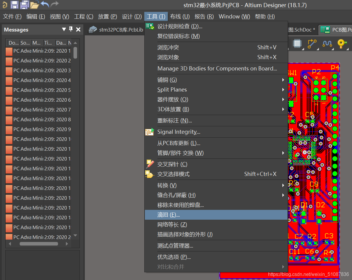Open the Messages panel options dropdown arrow
Screen dimensions: 352x280
[64, 29]
